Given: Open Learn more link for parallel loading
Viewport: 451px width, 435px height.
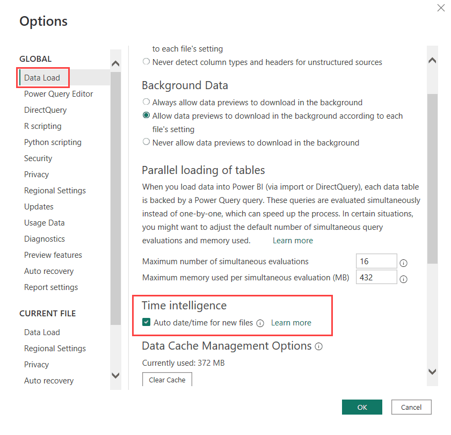Looking at the screenshot, I should tap(293, 240).
